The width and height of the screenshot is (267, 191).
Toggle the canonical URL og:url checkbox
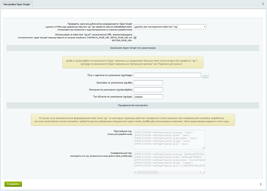pyautogui.click(x=135, y=37)
